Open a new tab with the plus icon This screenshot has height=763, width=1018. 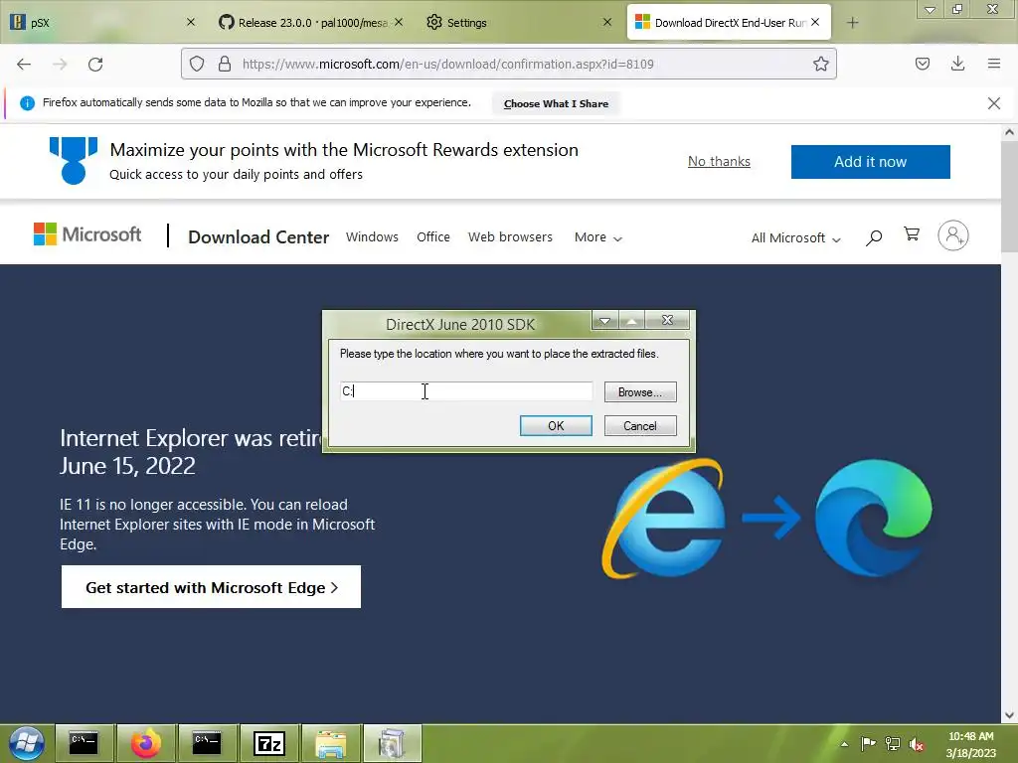coord(853,23)
